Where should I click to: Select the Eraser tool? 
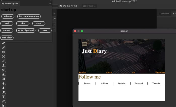(3, 74)
